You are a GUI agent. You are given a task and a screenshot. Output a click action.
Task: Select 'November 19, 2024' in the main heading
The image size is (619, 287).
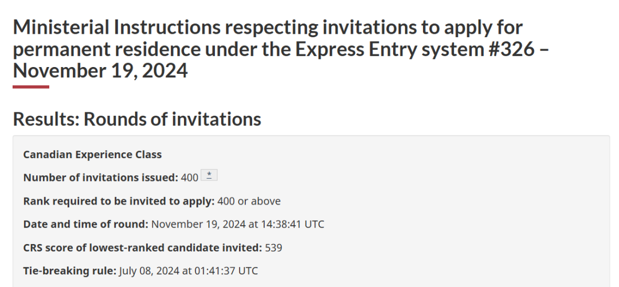tap(100, 71)
